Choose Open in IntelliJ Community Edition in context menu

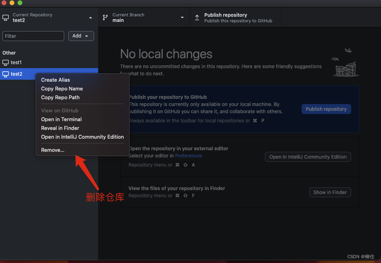(82, 137)
